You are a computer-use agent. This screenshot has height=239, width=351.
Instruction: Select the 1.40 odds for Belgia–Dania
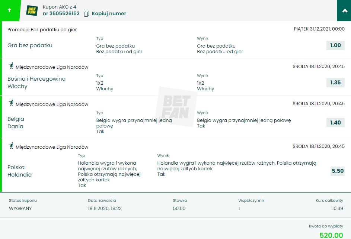point(335,123)
